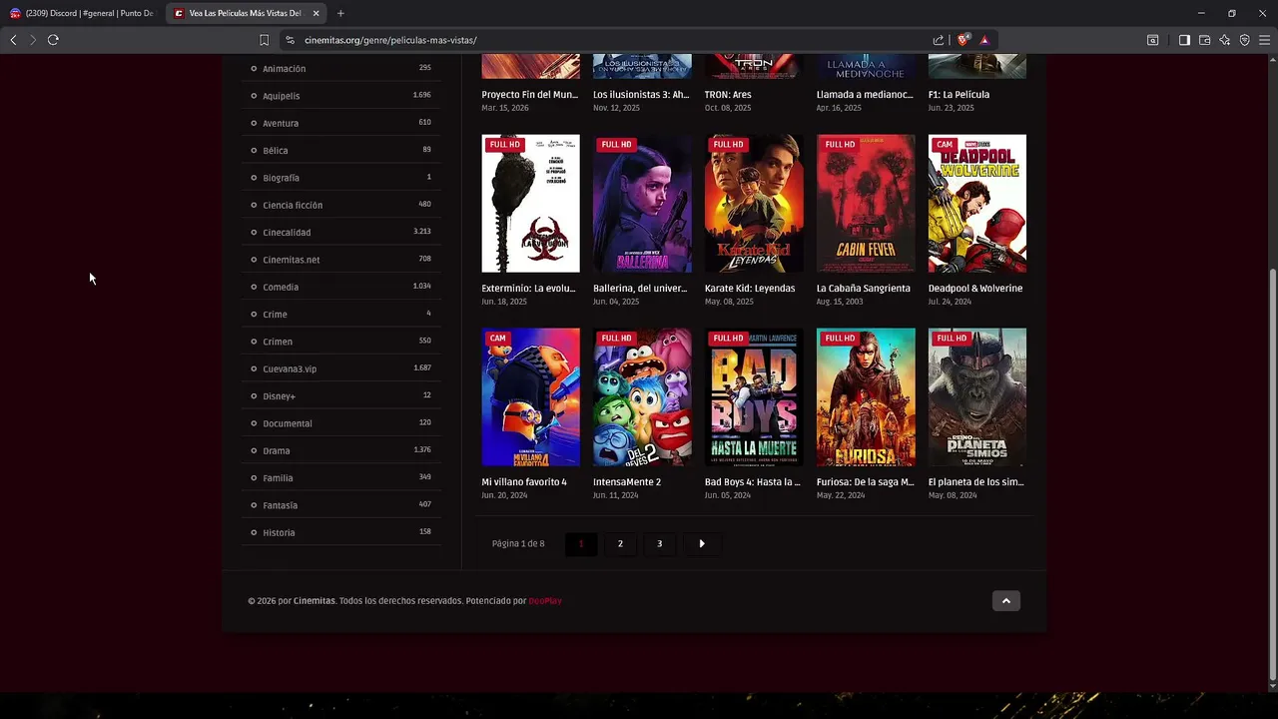Open the El planeta de los simios poster
Screen dimensions: 1278x719
(977, 397)
